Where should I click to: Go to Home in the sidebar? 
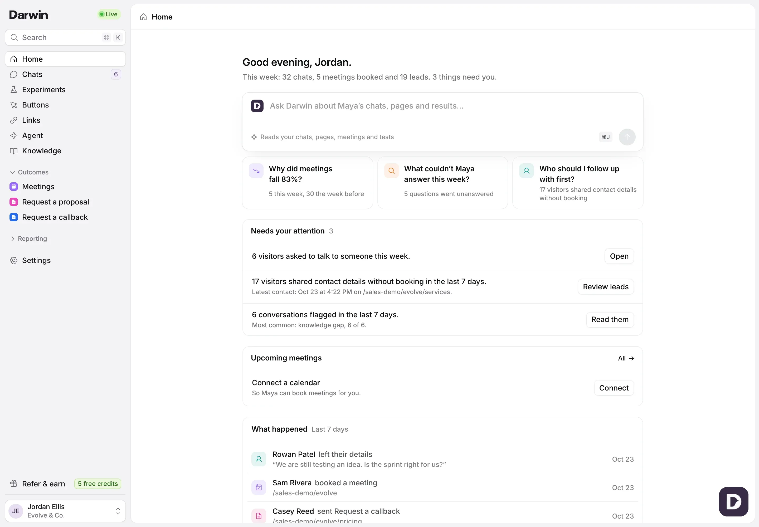[x=65, y=59]
